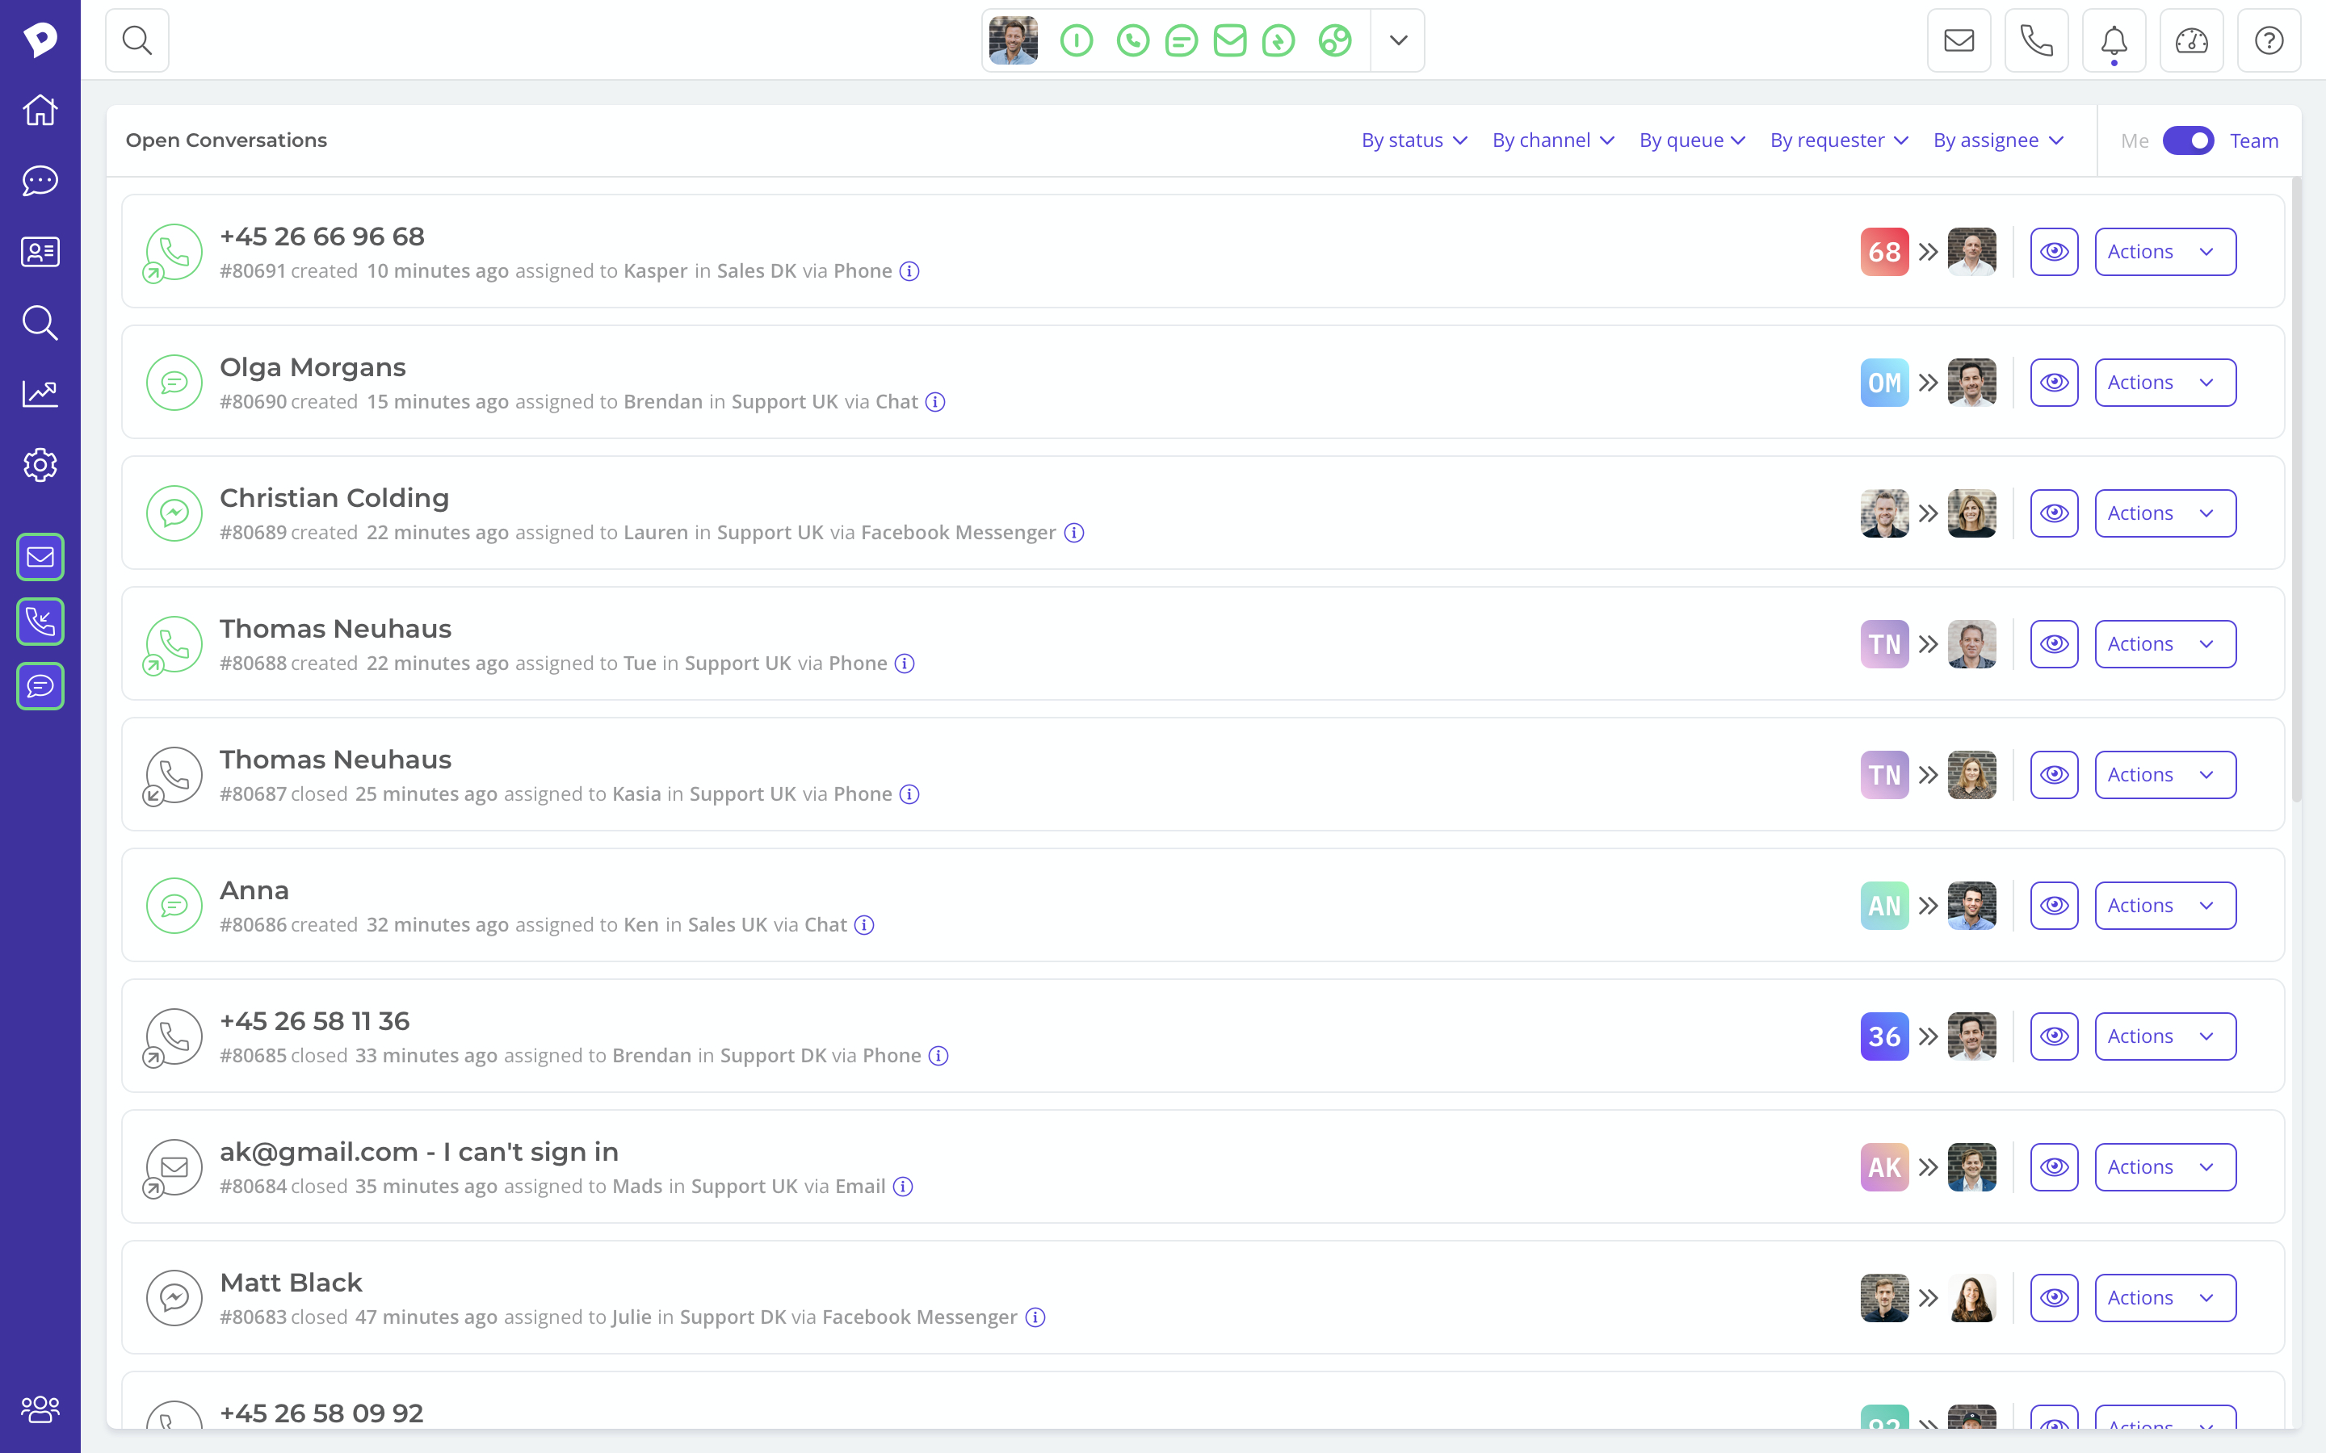Screen dimensions: 2326x1453
Task: Click the notification bell icon
Action: click(2114, 40)
